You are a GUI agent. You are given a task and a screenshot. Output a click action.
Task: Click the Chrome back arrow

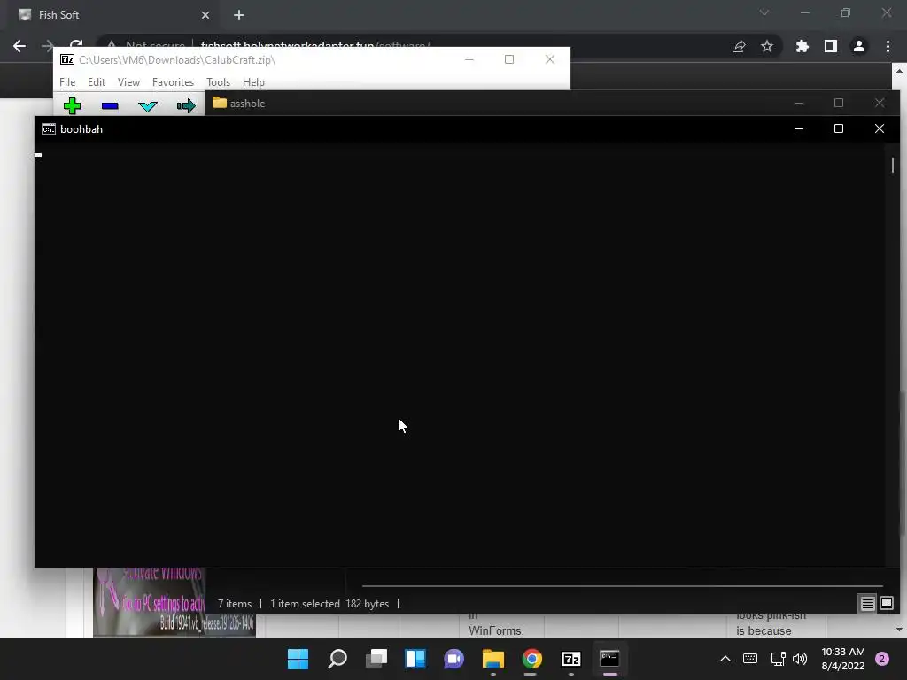[19, 46]
